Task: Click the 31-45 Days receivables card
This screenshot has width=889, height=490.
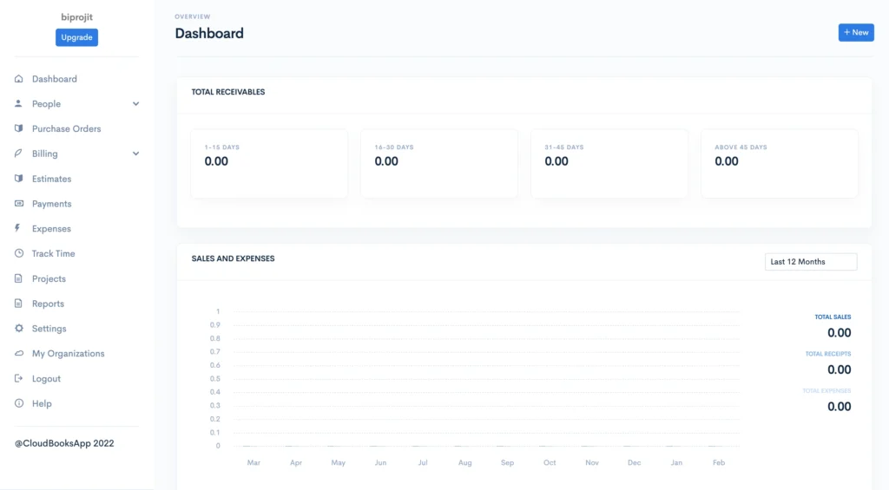Action: 609,164
